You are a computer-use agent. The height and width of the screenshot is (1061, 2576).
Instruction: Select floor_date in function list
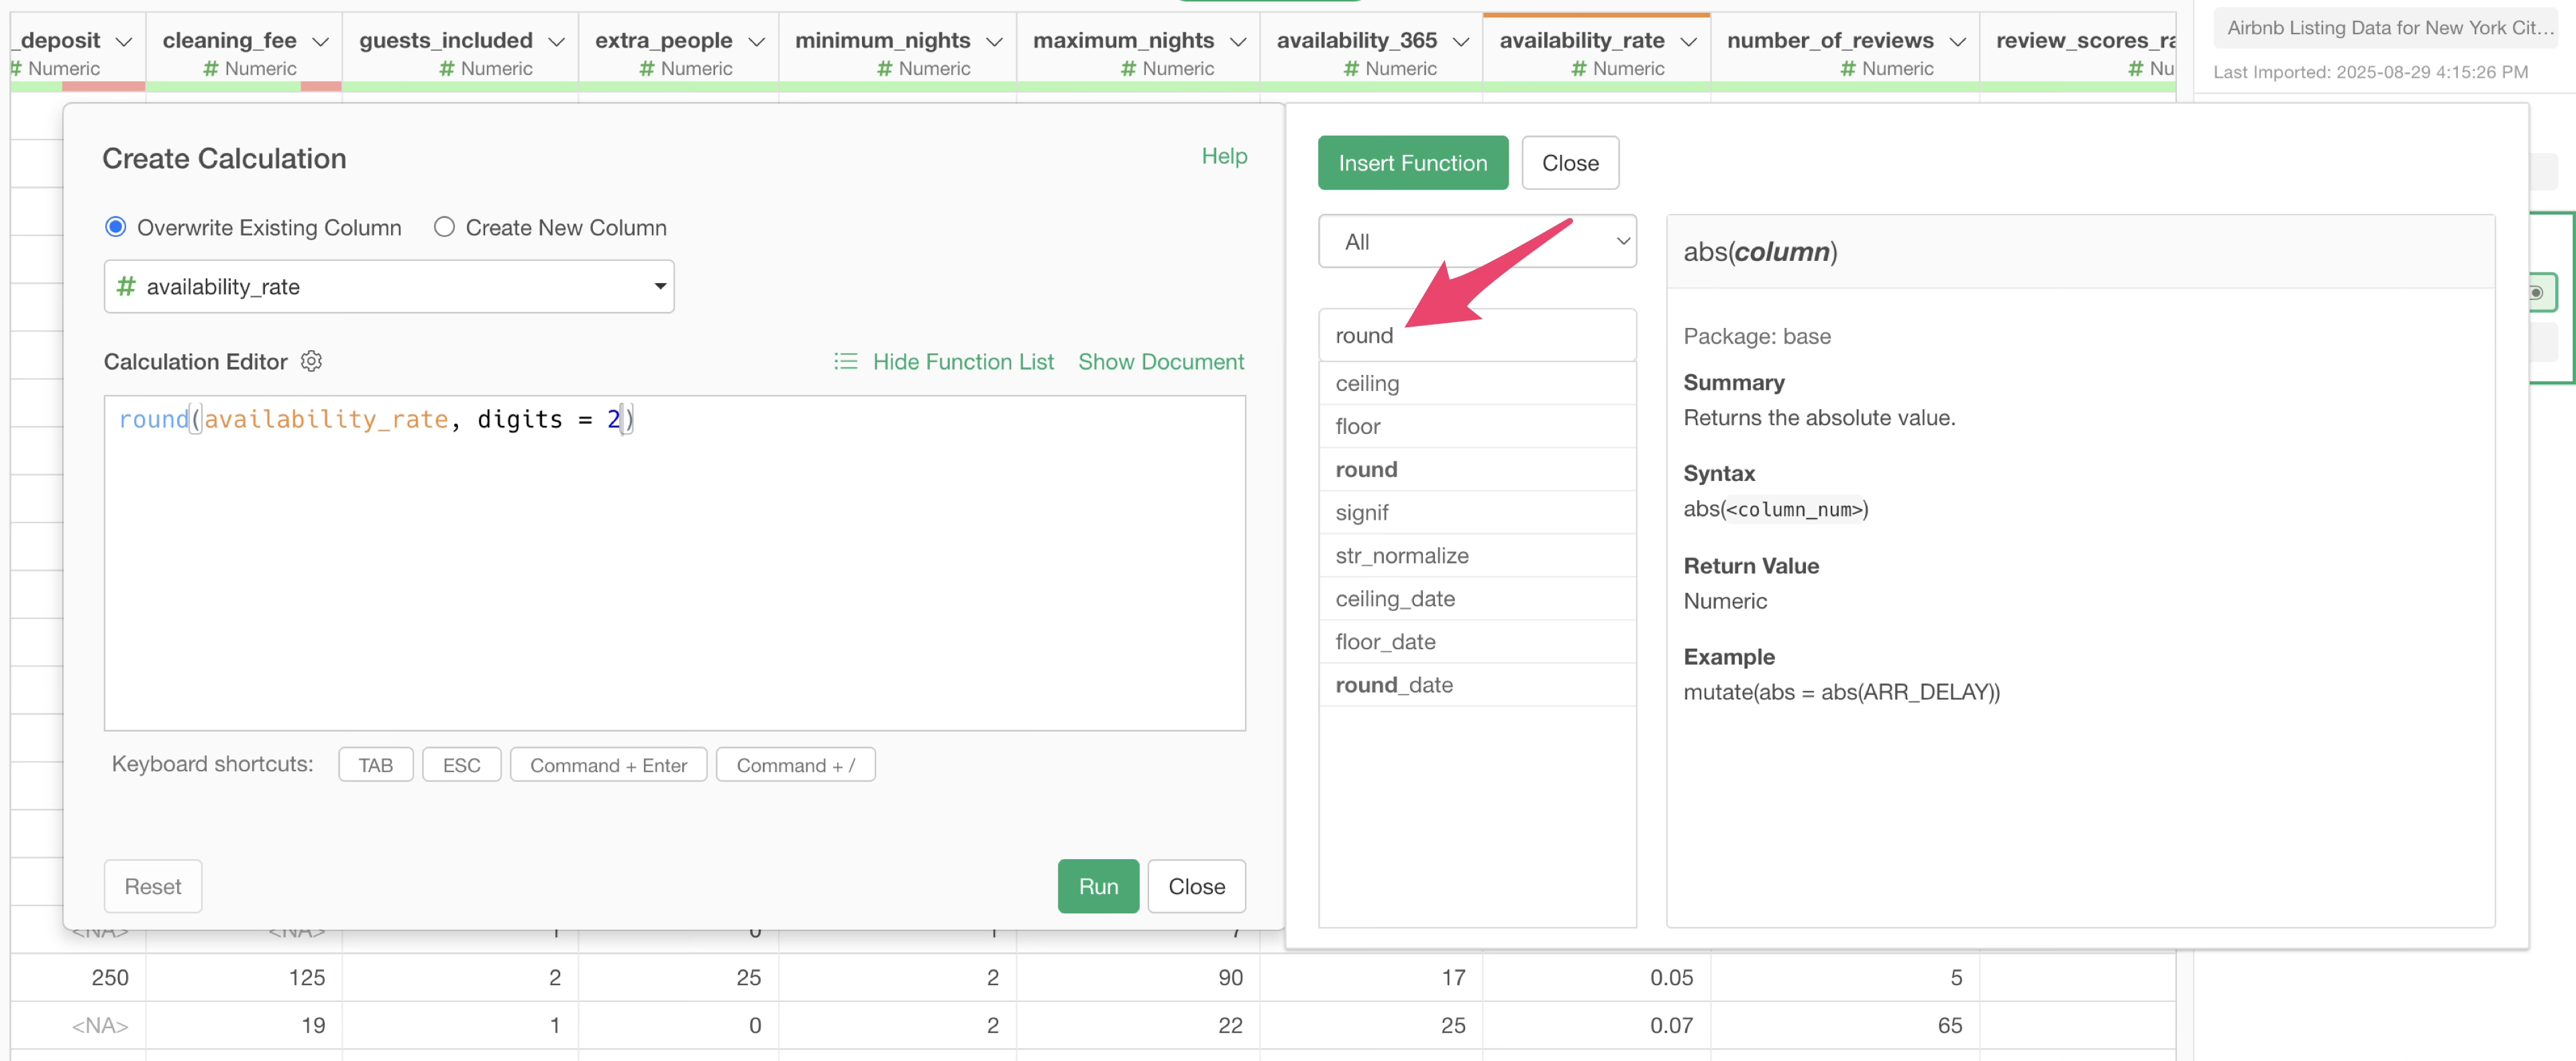coord(1476,641)
